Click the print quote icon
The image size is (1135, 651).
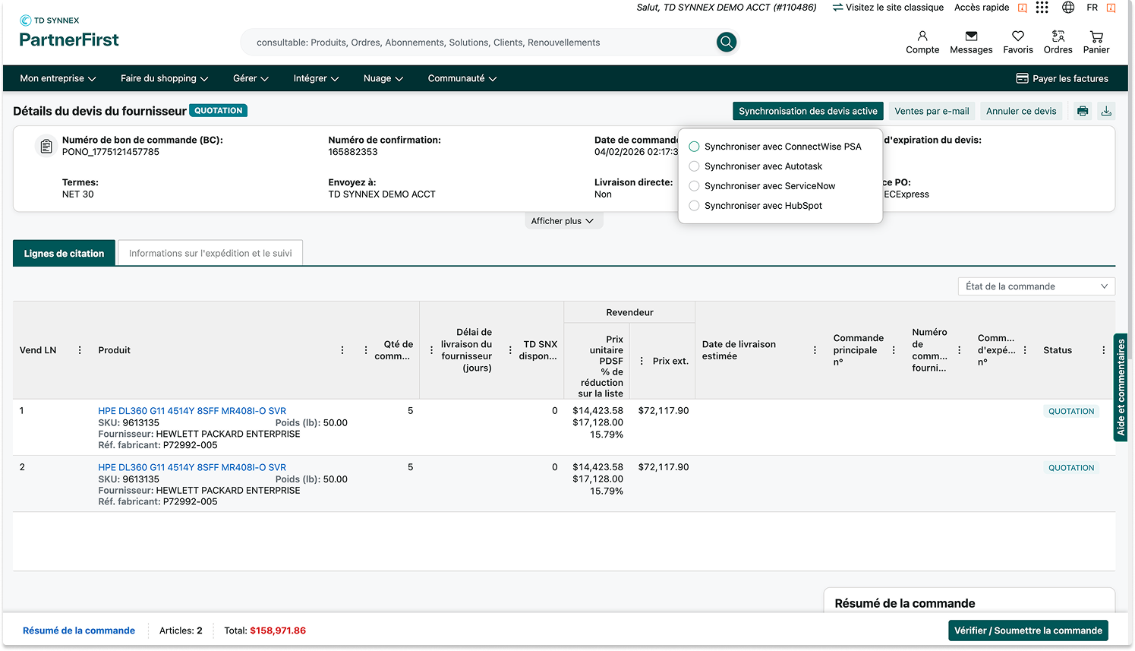coord(1083,111)
